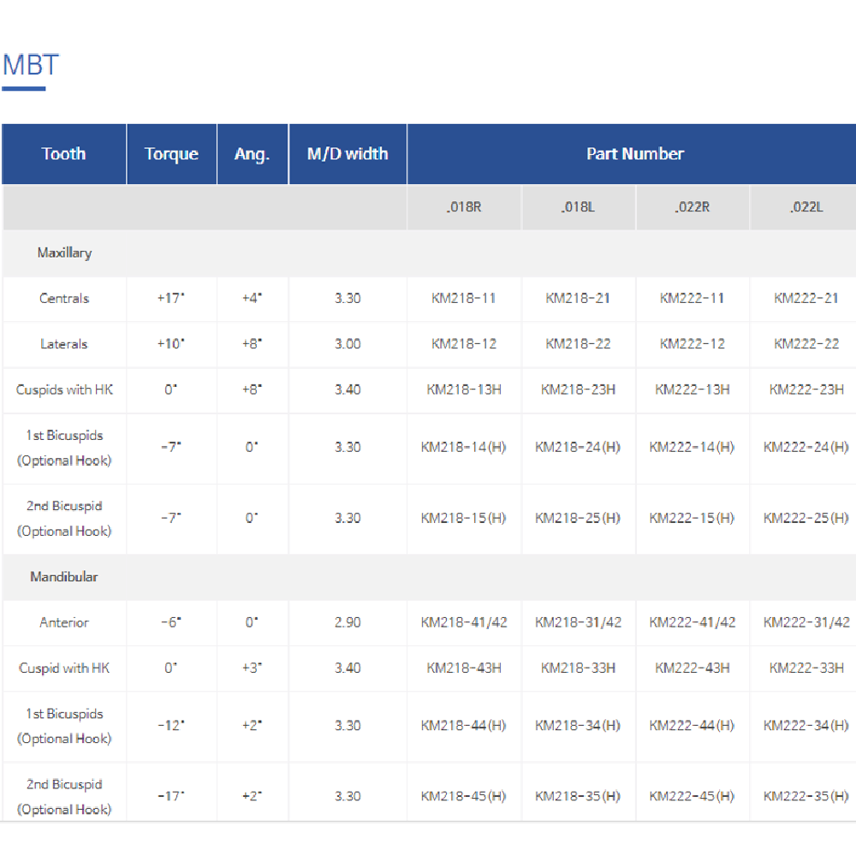The width and height of the screenshot is (856, 856).
Task: Select part number KM218-35(H)
Action: coord(578,796)
